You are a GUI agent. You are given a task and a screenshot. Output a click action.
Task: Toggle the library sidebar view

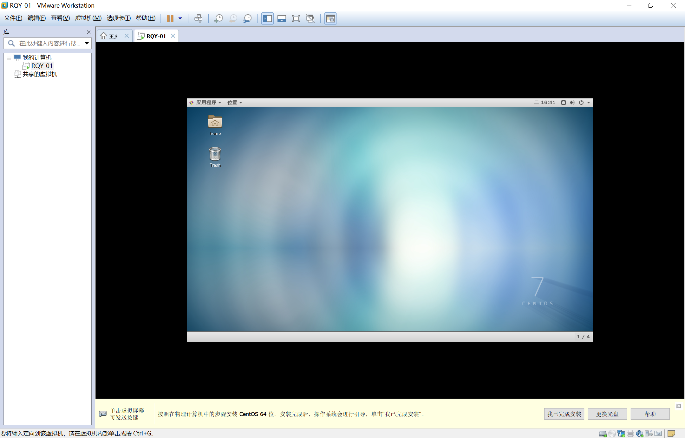(267, 18)
